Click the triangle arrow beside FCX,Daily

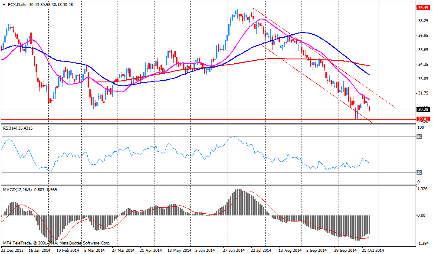coord(4,4)
